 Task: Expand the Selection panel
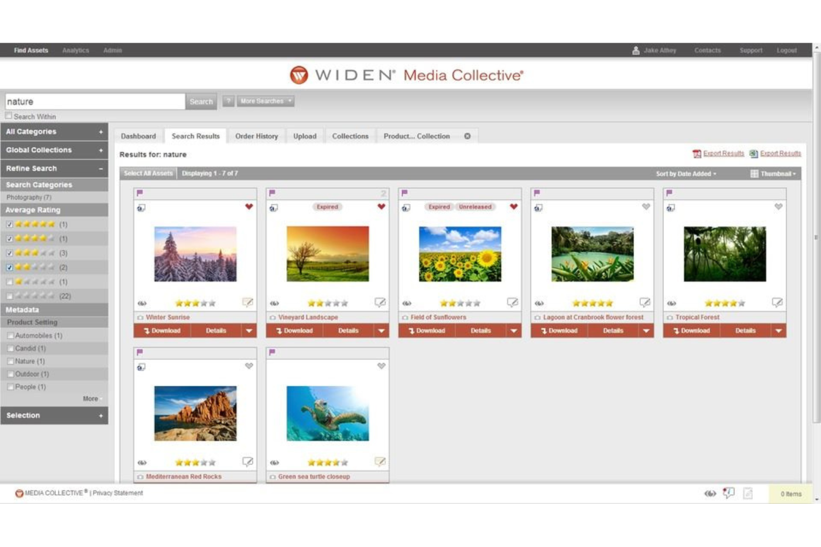coord(54,416)
